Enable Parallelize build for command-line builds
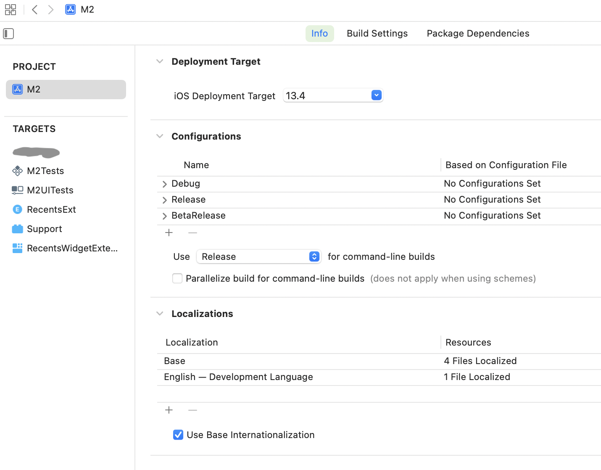The width and height of the screenshot is (601, 470). pos(177,278)
